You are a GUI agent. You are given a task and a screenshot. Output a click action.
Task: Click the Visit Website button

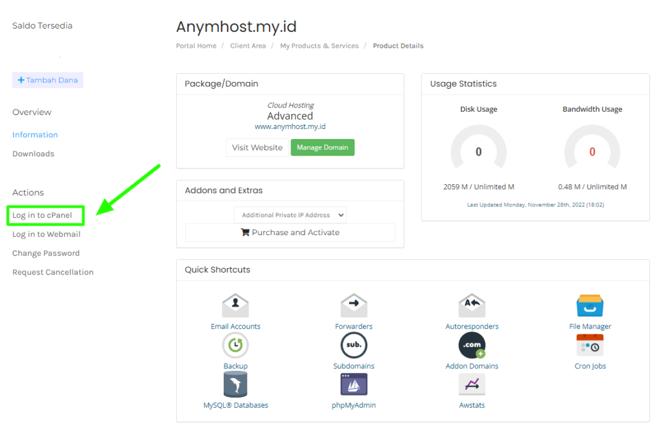[x=257, y=147]
